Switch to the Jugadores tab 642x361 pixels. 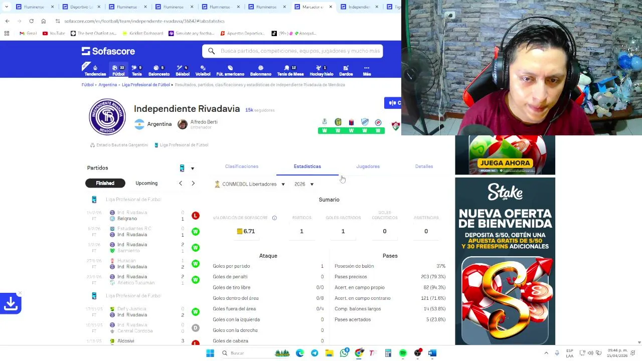368,166
